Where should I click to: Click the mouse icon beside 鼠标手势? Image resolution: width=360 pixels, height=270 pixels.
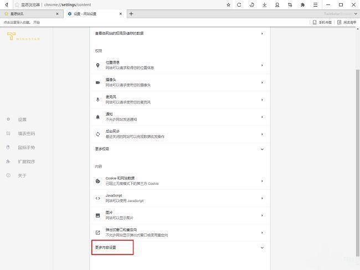coord(8,147)
